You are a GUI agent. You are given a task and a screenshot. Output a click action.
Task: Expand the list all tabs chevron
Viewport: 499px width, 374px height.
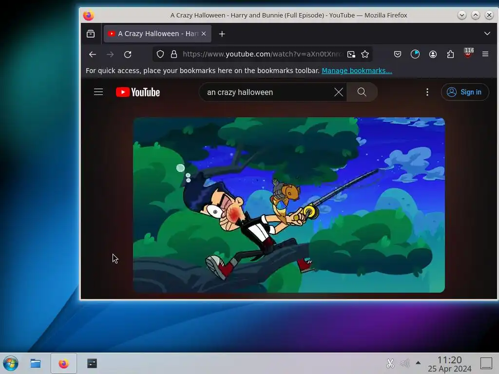487,34
